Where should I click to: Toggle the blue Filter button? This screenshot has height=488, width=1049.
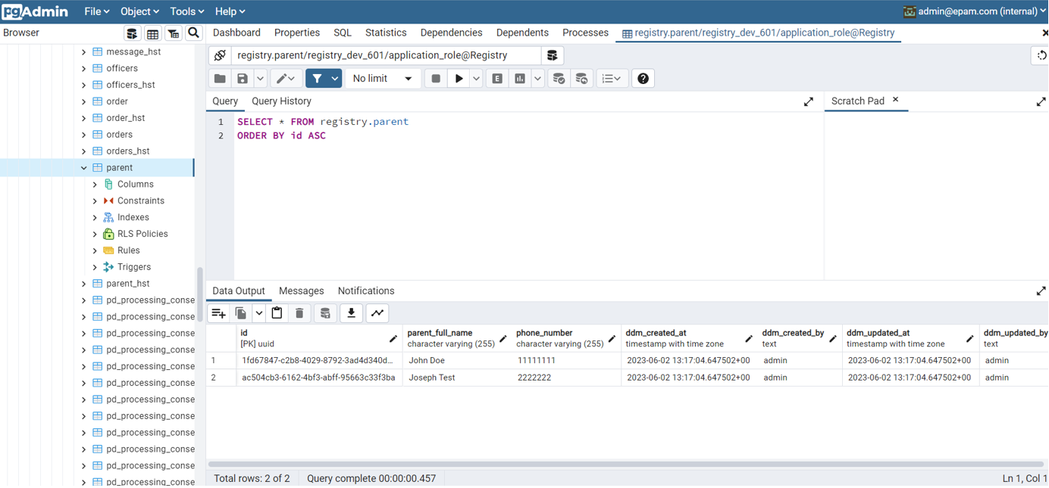point(317,79)
